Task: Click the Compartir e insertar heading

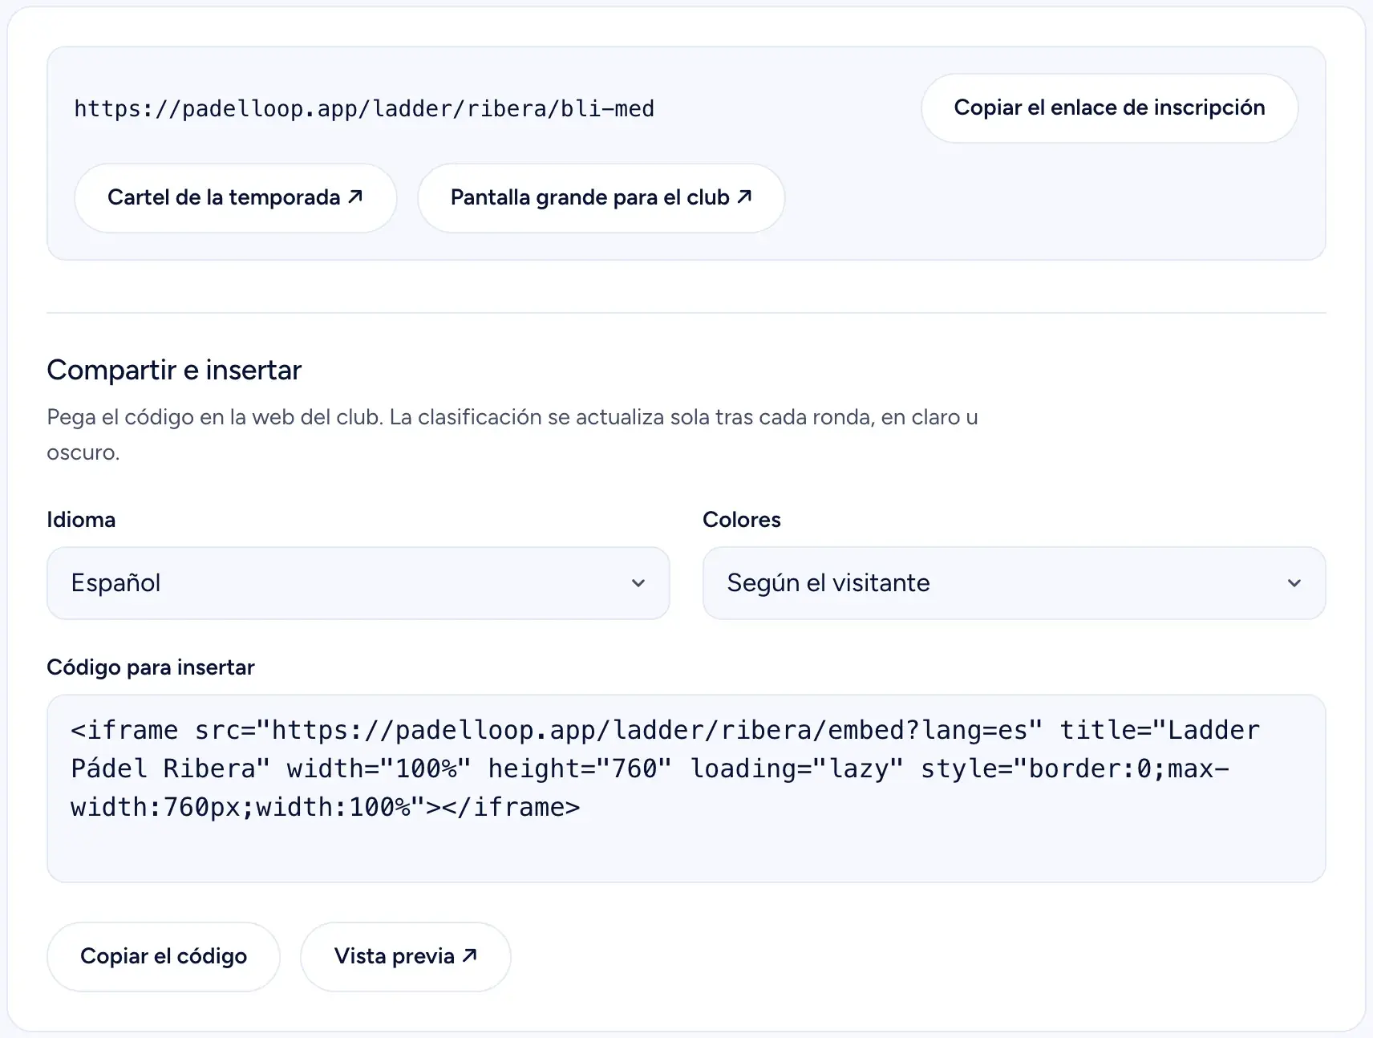Action: click(x=174, y=370)
